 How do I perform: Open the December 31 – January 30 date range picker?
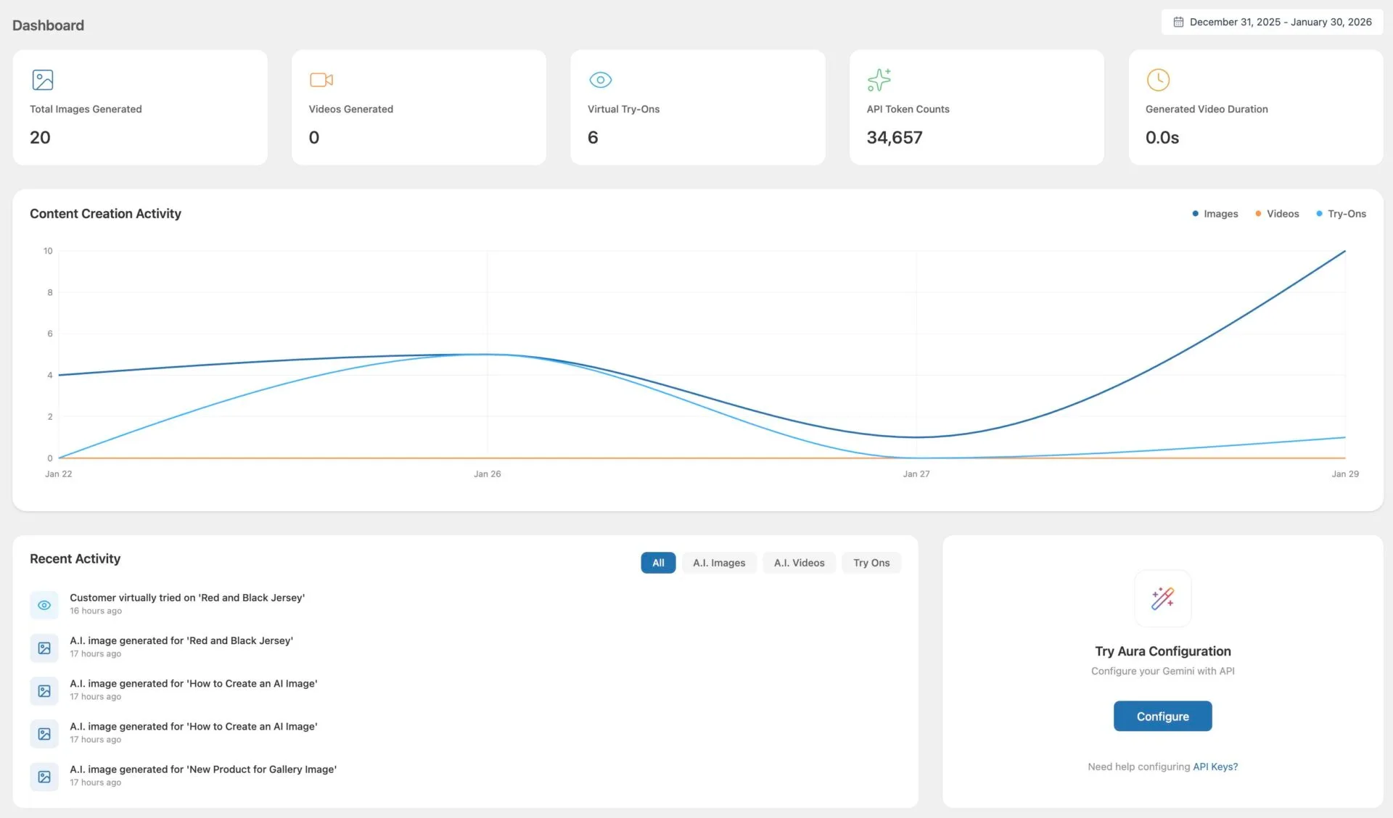pos(1273,22)
